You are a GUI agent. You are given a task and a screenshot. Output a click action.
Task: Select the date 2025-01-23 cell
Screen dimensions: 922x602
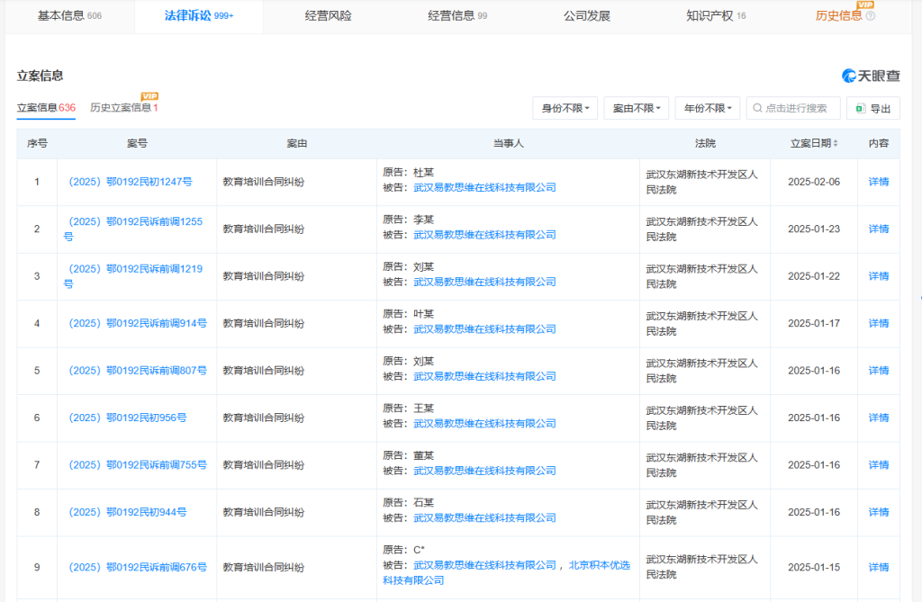pyautogui.click(x=814, y=229)
